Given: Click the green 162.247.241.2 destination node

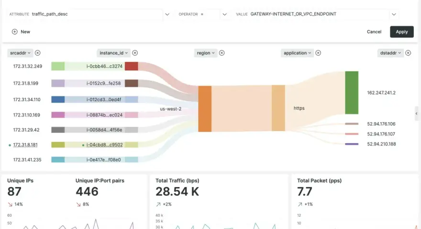Looking at the screenshot, I should pyautogui.click(x=352, y=93).
